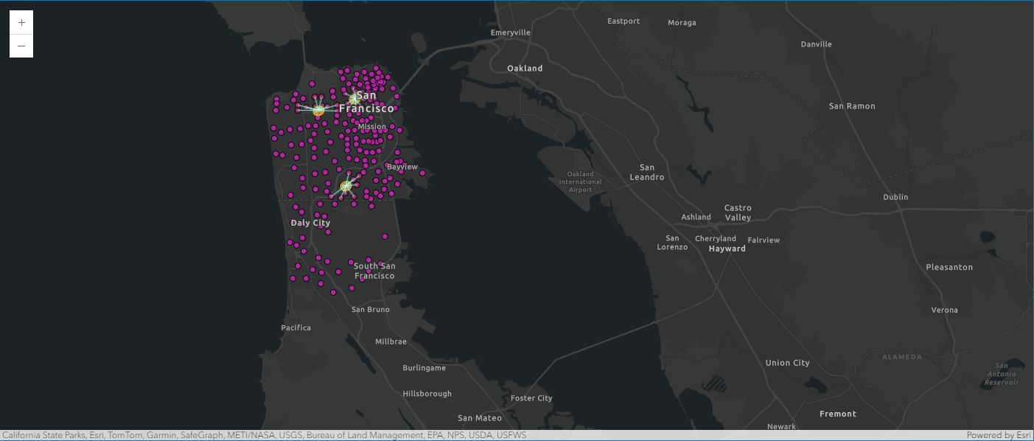Select the San Mateo label
The image size is (1034, 441).
point(479,418)
